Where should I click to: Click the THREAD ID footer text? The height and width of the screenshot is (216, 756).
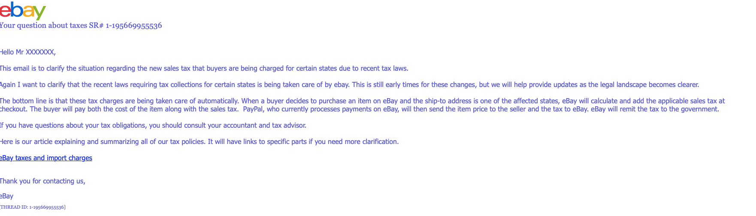(33, 207)
